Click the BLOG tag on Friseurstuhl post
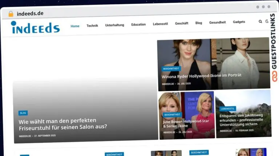Viewport: 279px width, 156px height. pos(23,113)
